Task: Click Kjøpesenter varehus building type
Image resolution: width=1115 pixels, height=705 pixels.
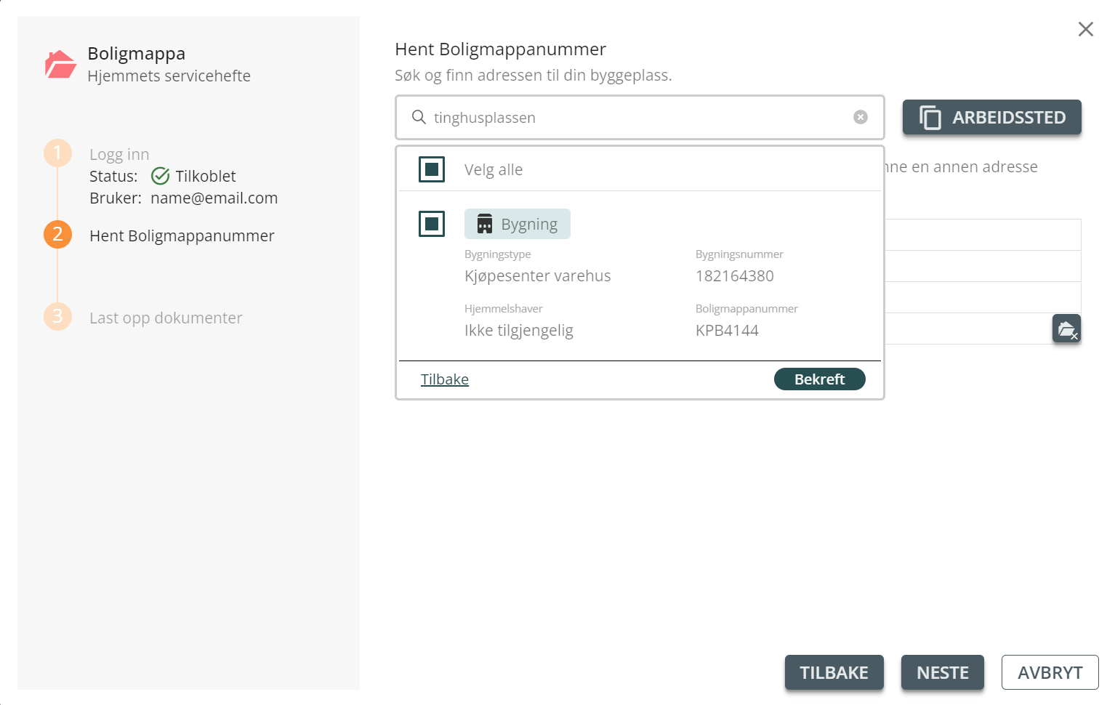Action: tap(538, 276)
